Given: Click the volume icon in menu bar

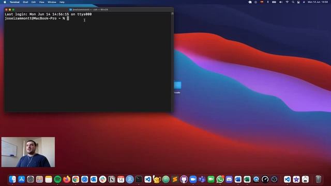Looking at the screenshot, I should (281, 2).
